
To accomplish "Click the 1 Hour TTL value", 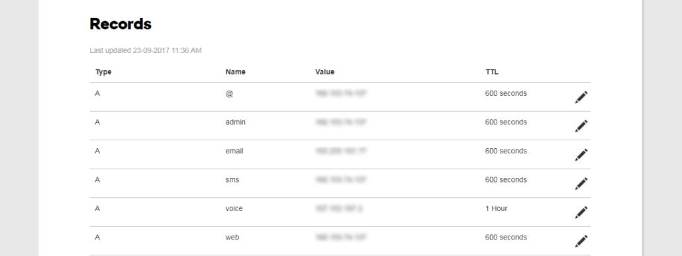I will pyautogui.click(x=497, y=208).
